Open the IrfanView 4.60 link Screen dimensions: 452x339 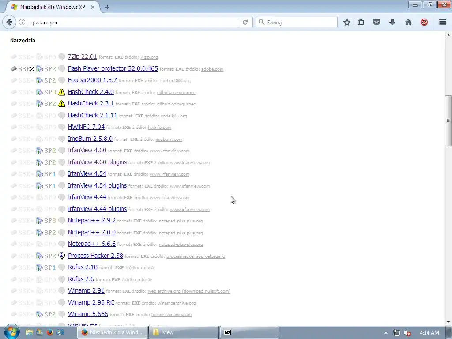point(87,150)
